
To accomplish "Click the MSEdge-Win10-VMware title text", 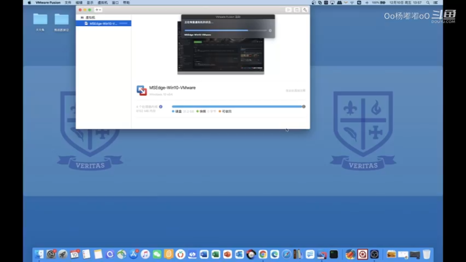I will [x=172, y=88].
